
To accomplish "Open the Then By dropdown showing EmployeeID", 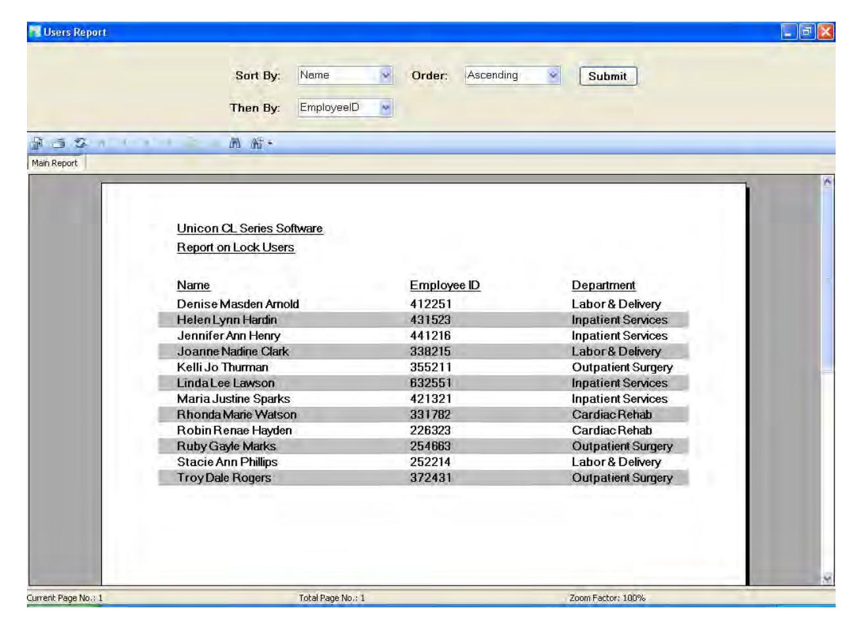I will [x=345, y=107].
